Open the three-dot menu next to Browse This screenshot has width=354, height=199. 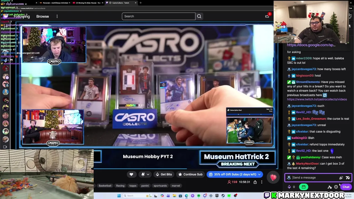(x=57, y=16)
